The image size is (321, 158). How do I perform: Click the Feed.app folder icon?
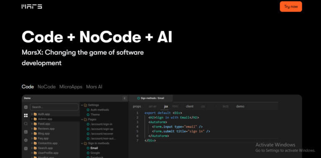(35, 124)
